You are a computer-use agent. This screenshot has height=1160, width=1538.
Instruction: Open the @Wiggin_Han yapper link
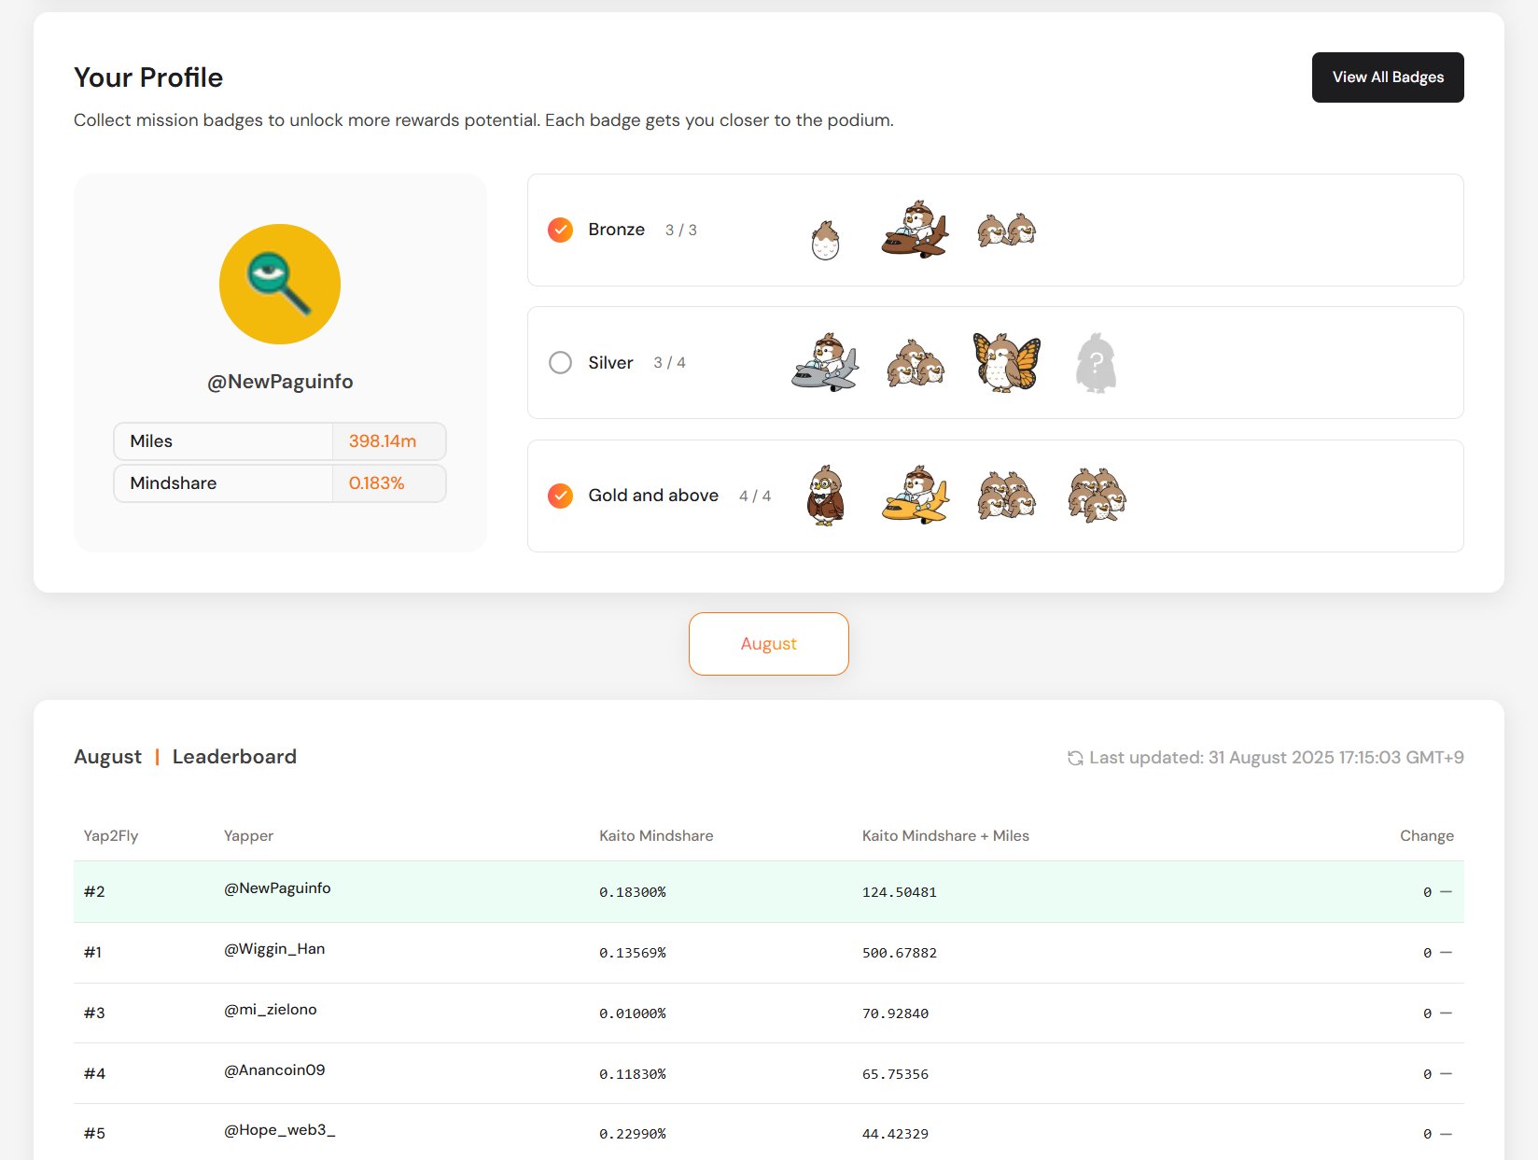(x=274, y=949)
